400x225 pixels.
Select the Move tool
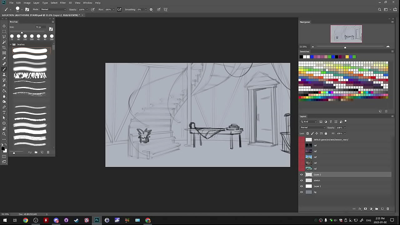[x=4, y=26]
